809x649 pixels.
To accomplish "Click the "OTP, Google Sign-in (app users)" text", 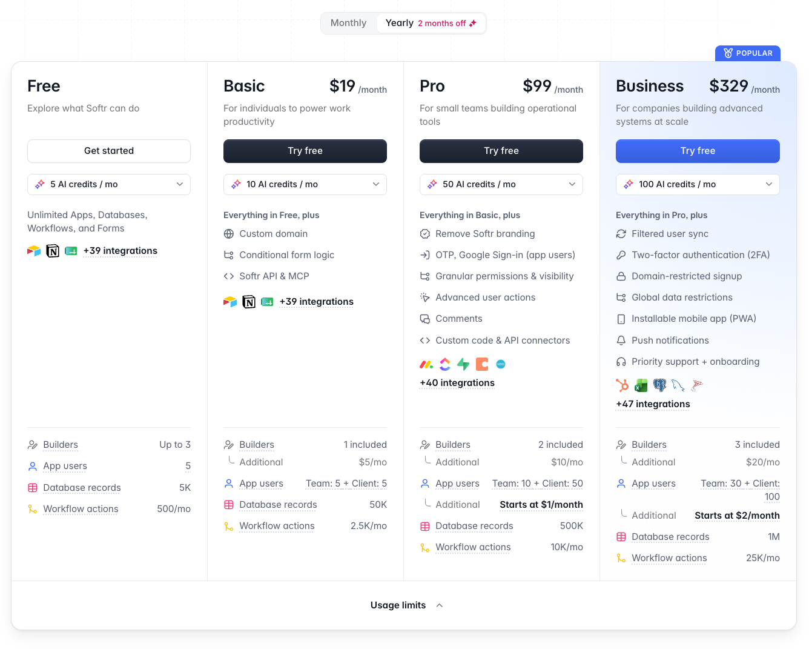I will click(506, 255).
